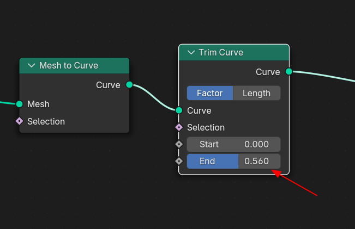Click the End value slider
The width and height of the screenshot is (355, 229).
(233, 161)
